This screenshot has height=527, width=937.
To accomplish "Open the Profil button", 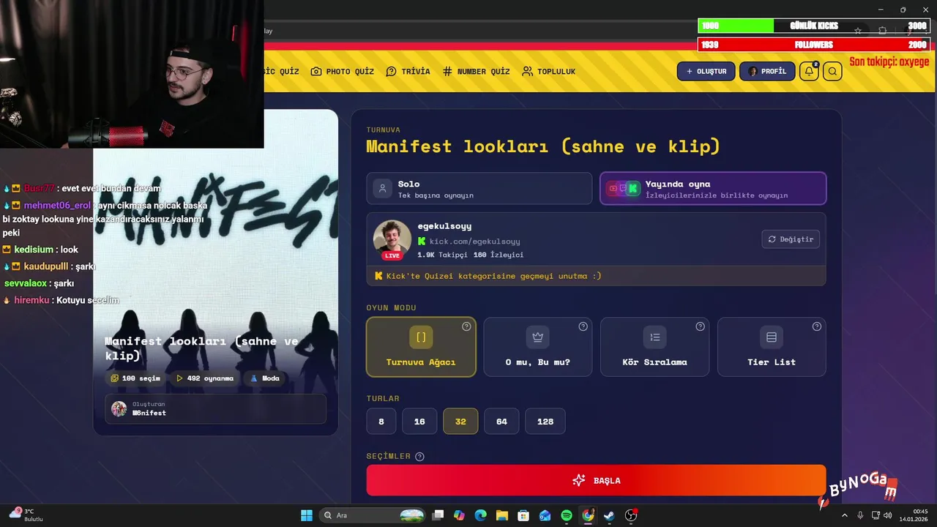I will 767,71.
